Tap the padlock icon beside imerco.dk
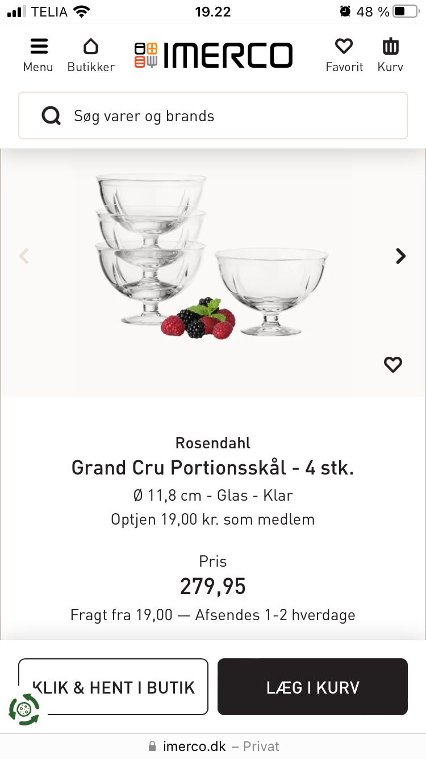 pos(152,746)
